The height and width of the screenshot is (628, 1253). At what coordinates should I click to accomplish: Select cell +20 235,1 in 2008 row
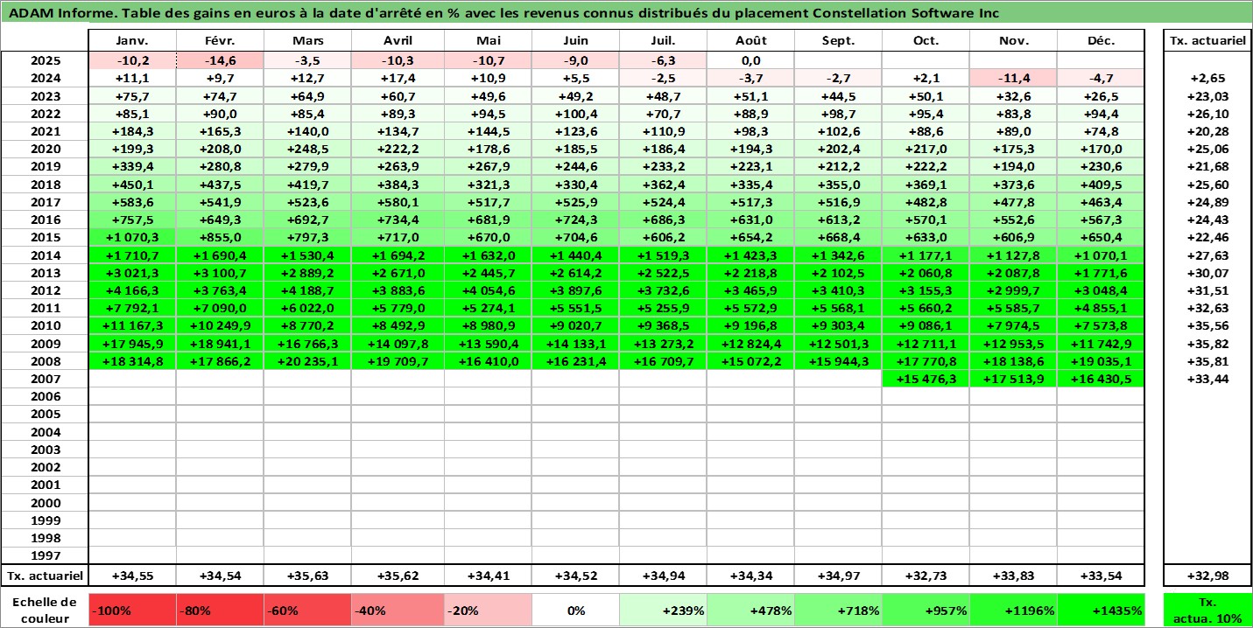[x=307, y=361]
